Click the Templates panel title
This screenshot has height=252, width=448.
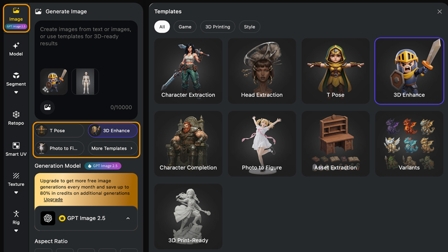click(x=168, y=11)
